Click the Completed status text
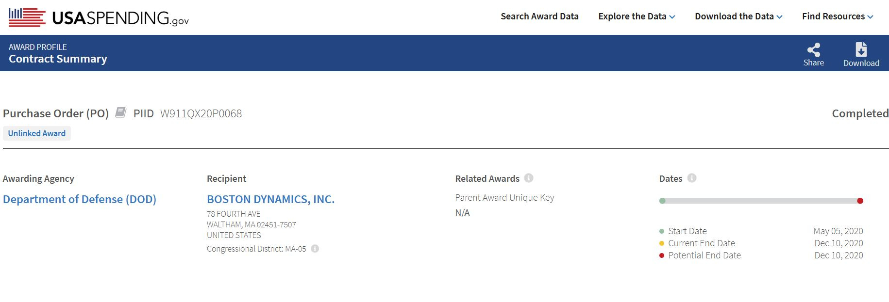 pos(860,113)
